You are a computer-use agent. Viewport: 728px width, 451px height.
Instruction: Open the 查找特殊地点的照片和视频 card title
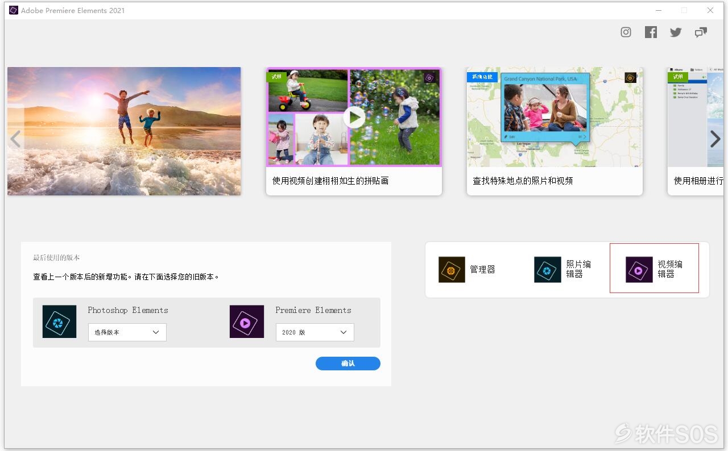(523, 181)
